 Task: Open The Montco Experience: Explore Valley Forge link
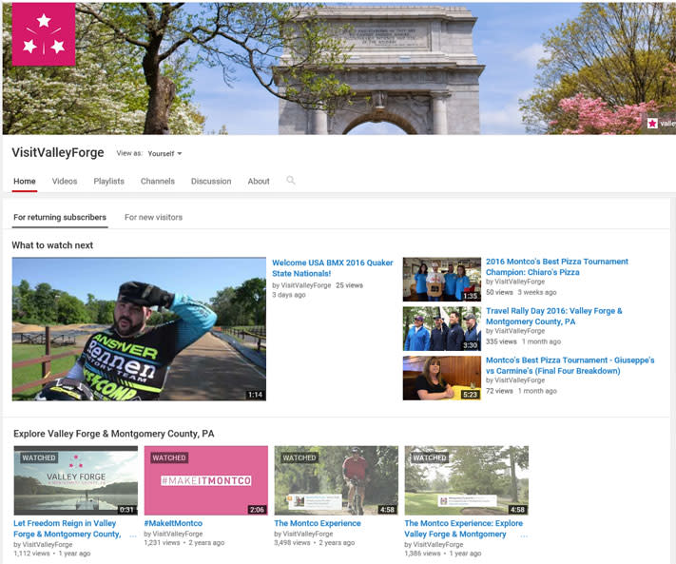463,528
